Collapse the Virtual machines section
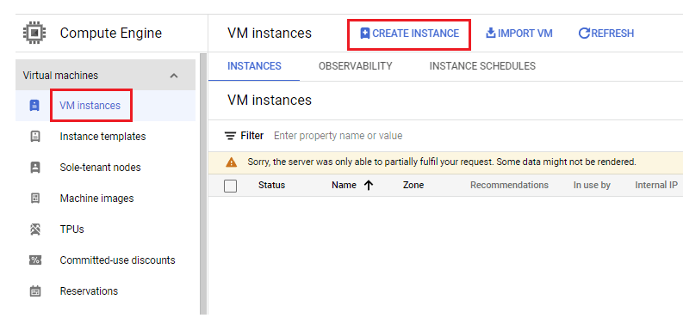The image size is (683, 318). (x=174, y=76)
